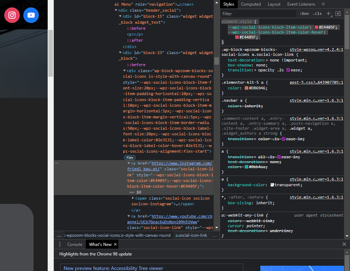Collapse the header_social div node

pos(116,10)
